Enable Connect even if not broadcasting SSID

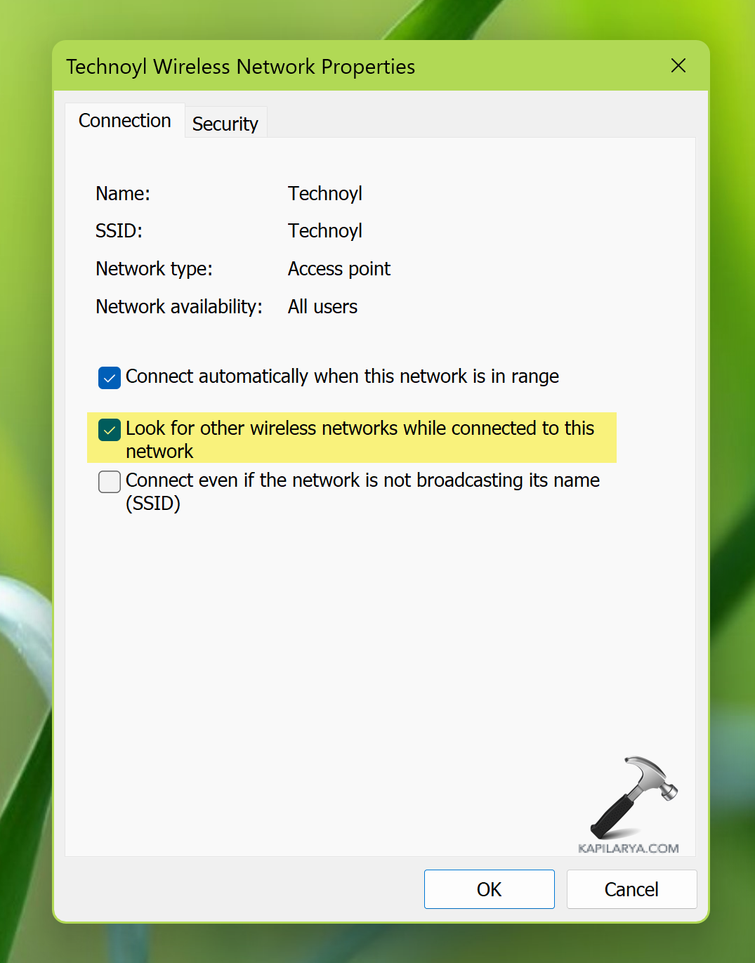click(110, 481)
